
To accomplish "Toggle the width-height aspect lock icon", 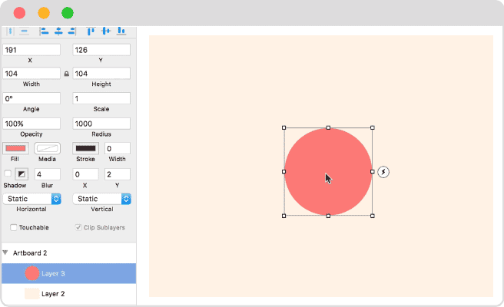I will coord(67,74).
